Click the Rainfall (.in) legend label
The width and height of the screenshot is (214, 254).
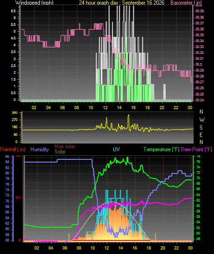point(13,149)
